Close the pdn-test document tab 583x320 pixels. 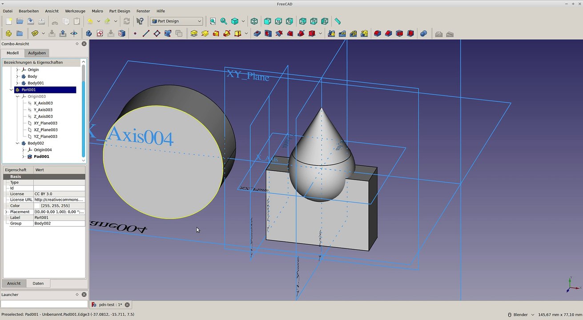click(x=127, y=304)
